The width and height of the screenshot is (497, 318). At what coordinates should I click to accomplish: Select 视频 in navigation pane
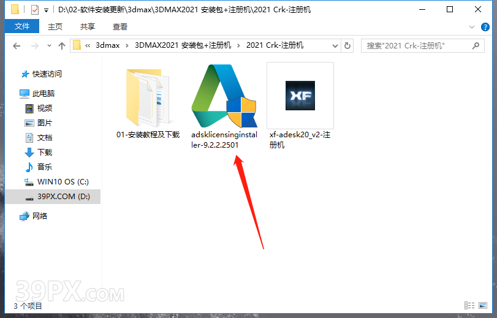(x=45, y=108)
